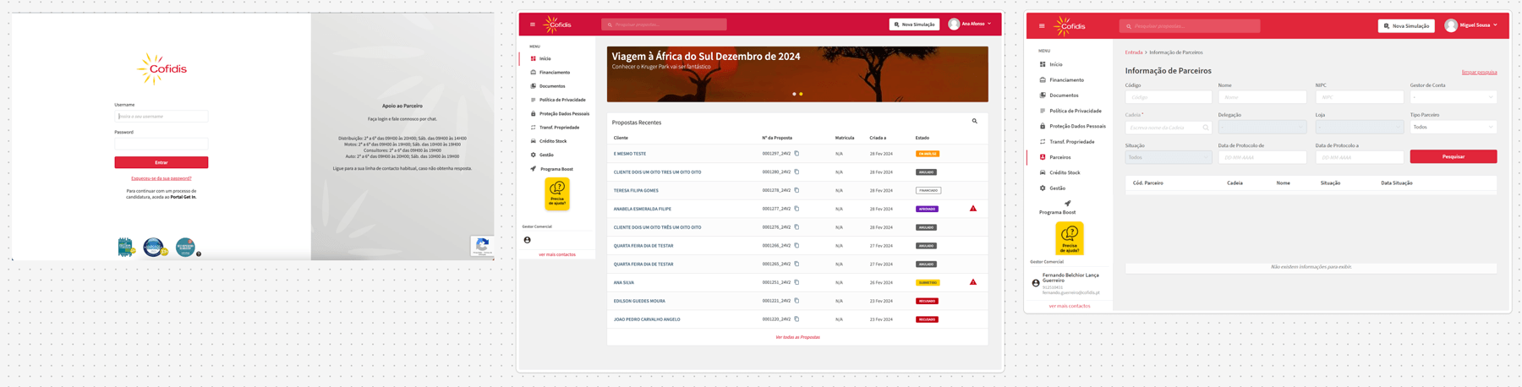Open the Esqueceu-se da sua password link
1522x387 pixels.
pyautogui.click(x=162, y=178)
